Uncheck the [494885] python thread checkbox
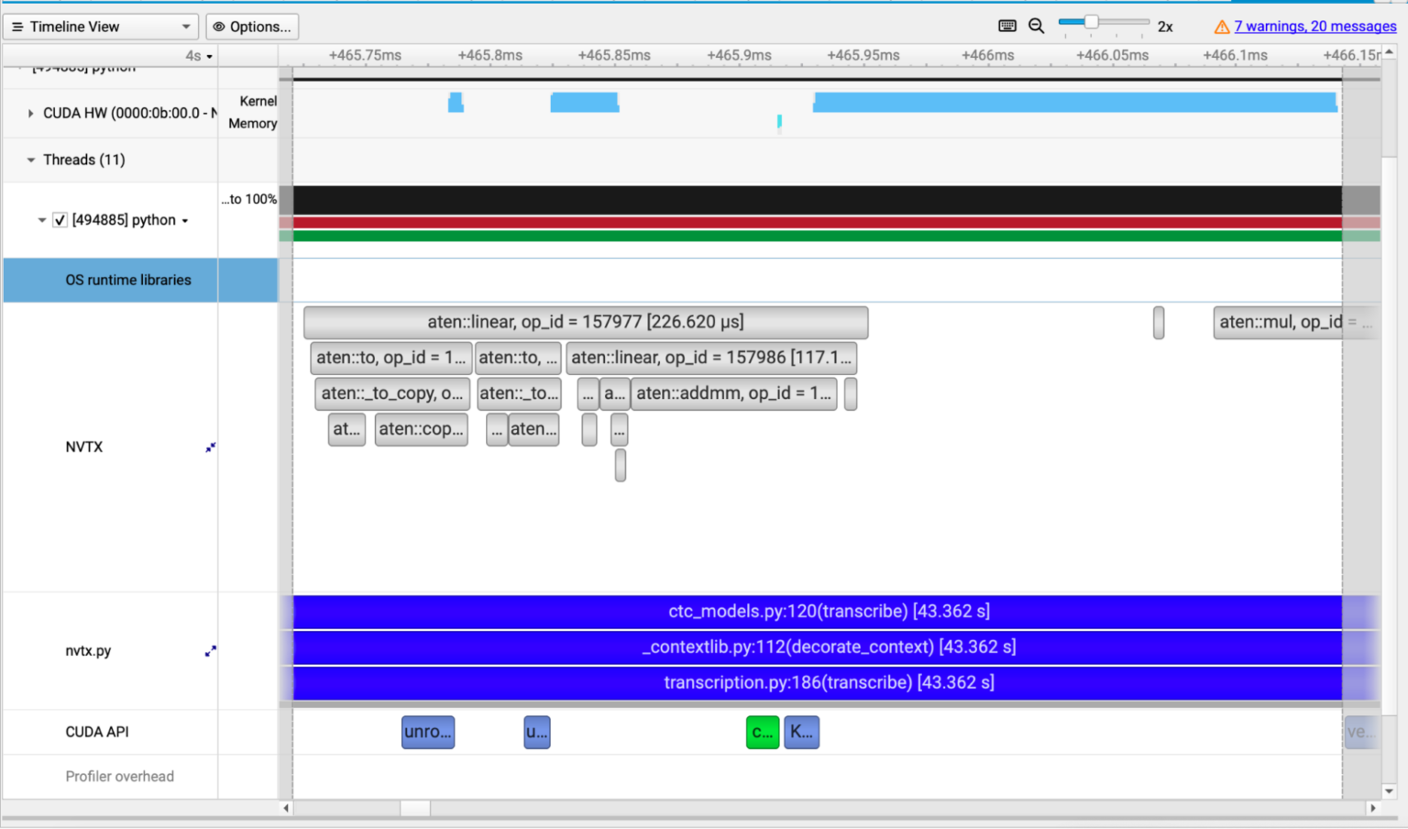Image resolution: width=1408 pixels, height=829 pixels. (x=60, y=220)
